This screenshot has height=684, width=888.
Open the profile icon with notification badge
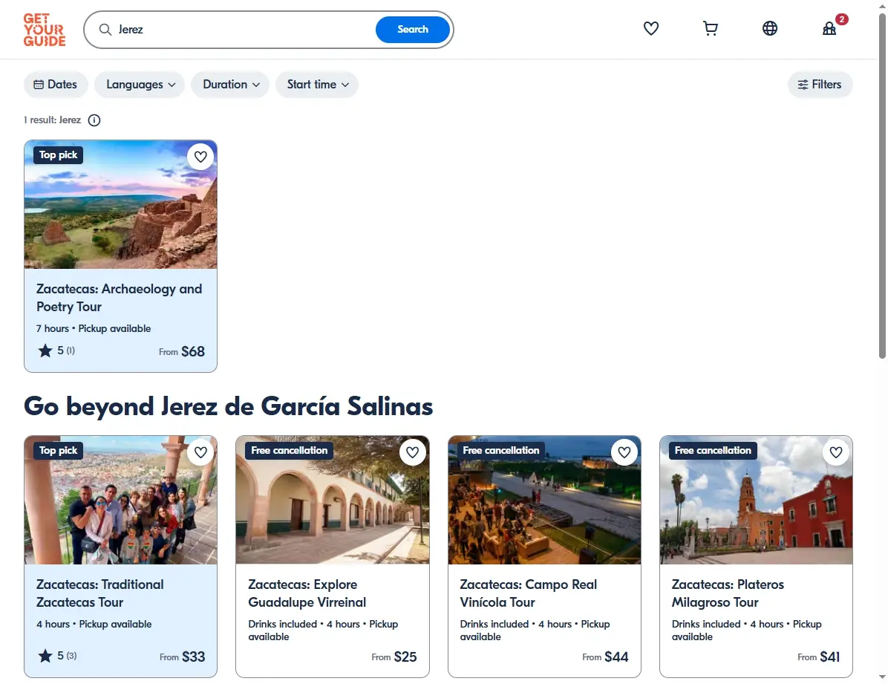[x=829, y=28]
